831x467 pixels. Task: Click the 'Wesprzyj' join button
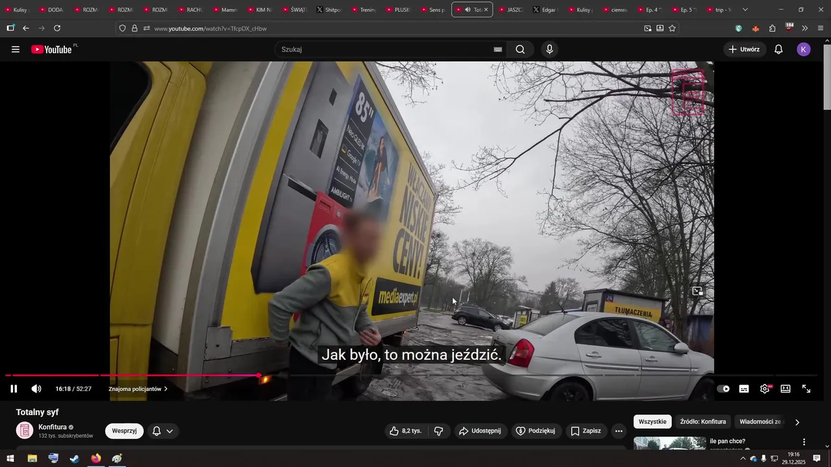pos(124,431)
